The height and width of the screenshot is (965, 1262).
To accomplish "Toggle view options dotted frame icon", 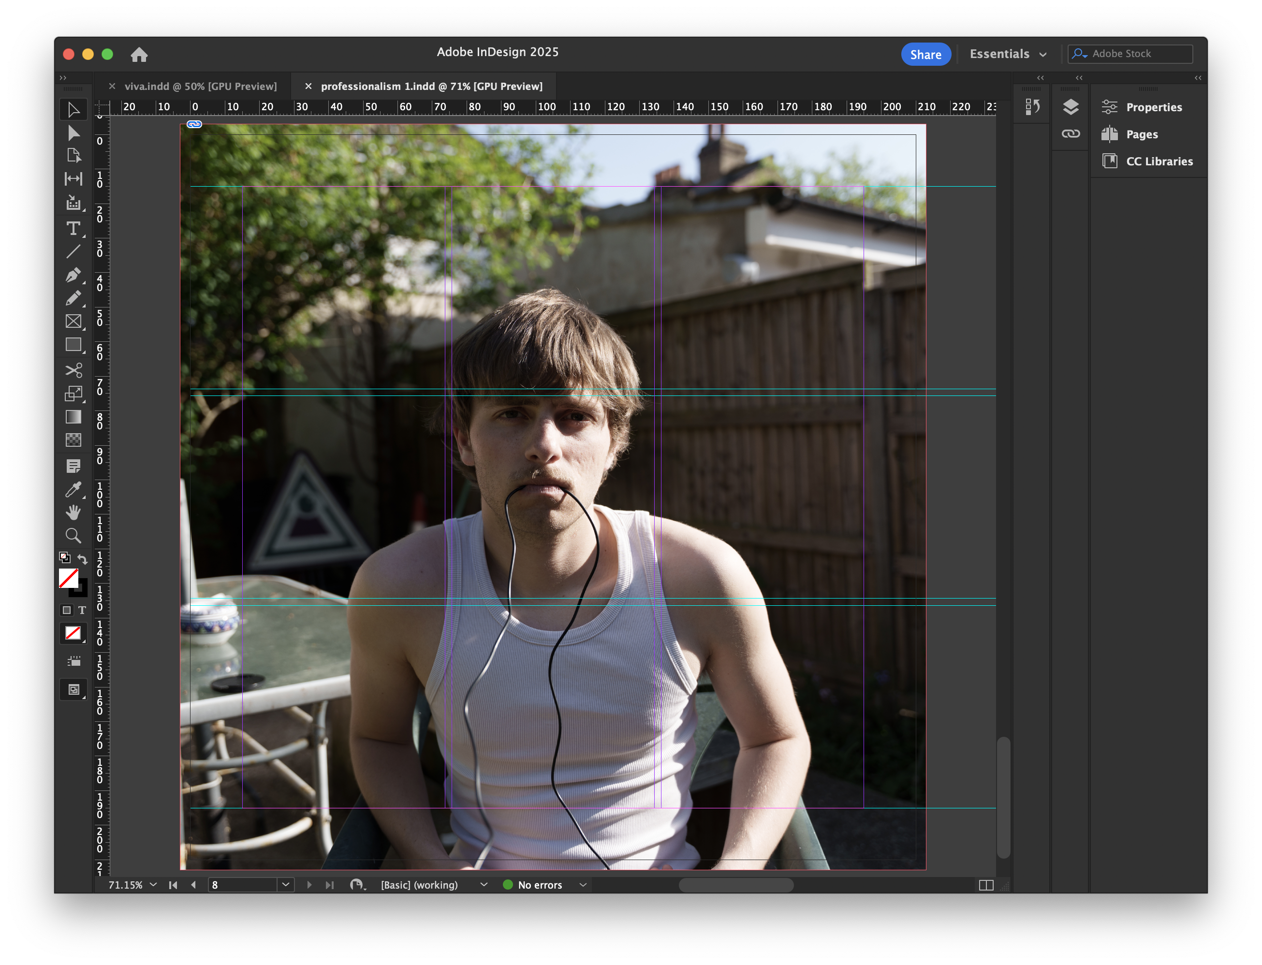I will 73,662.
